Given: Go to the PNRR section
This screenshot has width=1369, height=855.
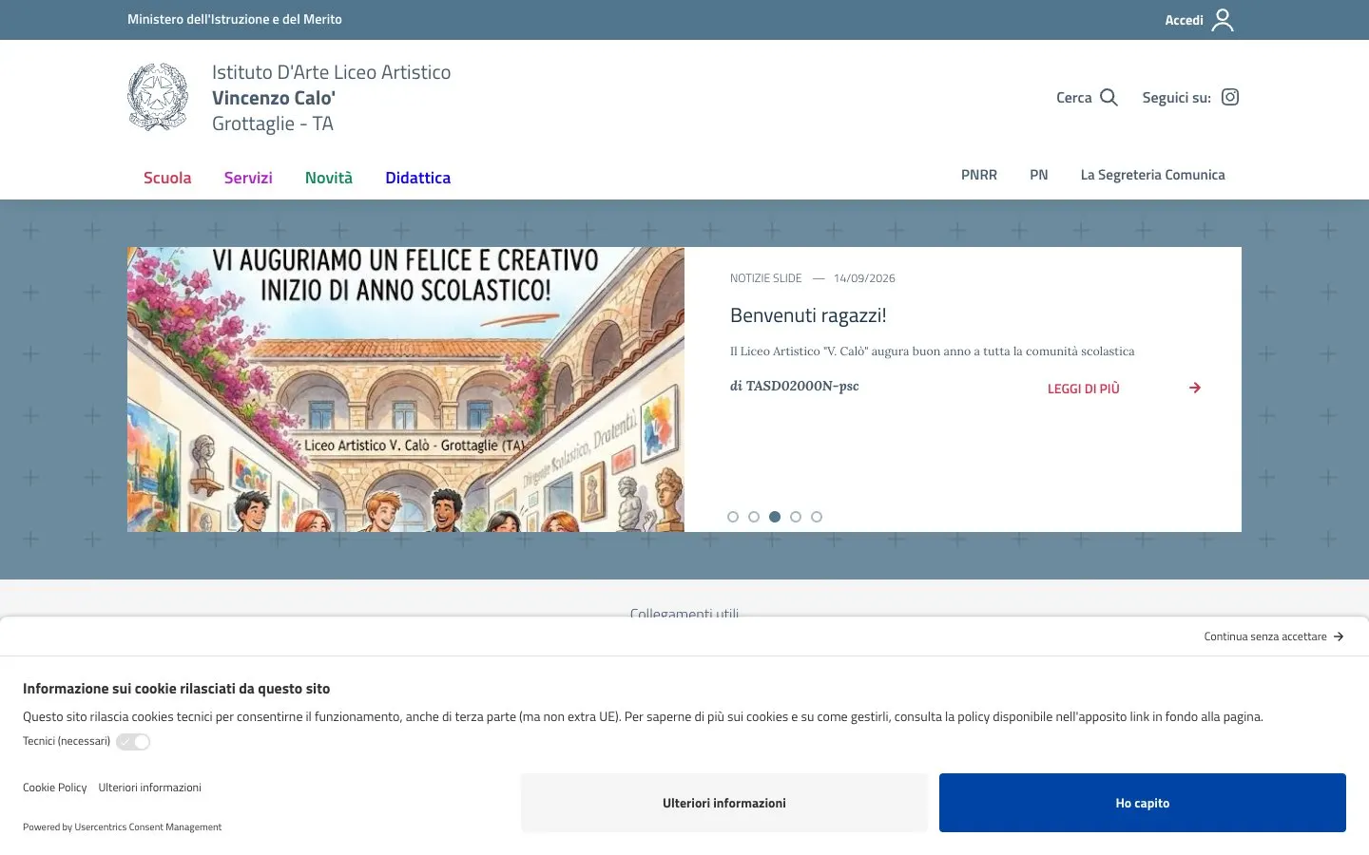Looking at the screenshot, I should pyautogui.click(x=979, y=175).
